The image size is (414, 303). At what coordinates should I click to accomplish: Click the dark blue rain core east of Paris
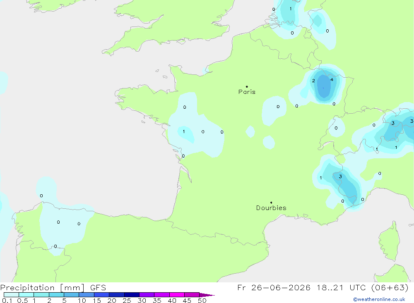324,86
